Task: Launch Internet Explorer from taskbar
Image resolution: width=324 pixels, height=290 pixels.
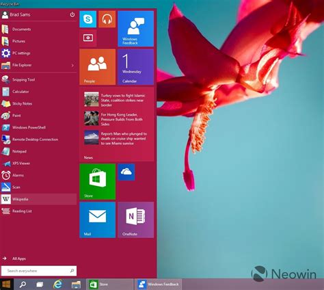Action: point(58,285)
